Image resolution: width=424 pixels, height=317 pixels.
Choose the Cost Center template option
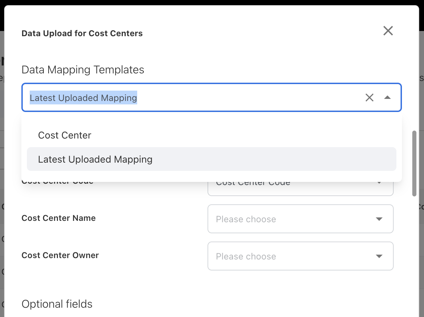(64, 135)
